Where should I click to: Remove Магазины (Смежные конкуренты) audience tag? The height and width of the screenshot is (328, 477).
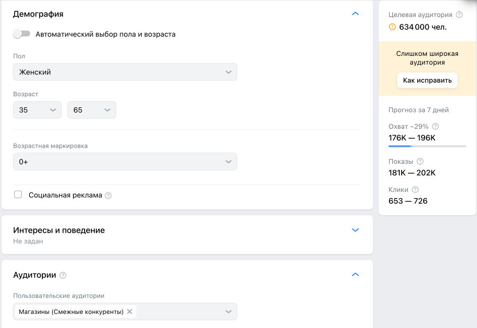tap(129, 311)
